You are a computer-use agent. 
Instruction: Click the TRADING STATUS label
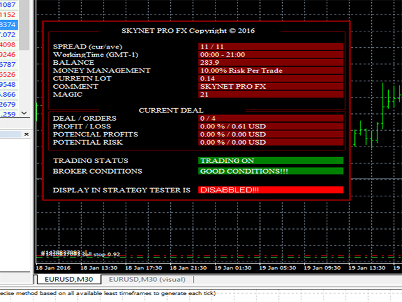90,160
